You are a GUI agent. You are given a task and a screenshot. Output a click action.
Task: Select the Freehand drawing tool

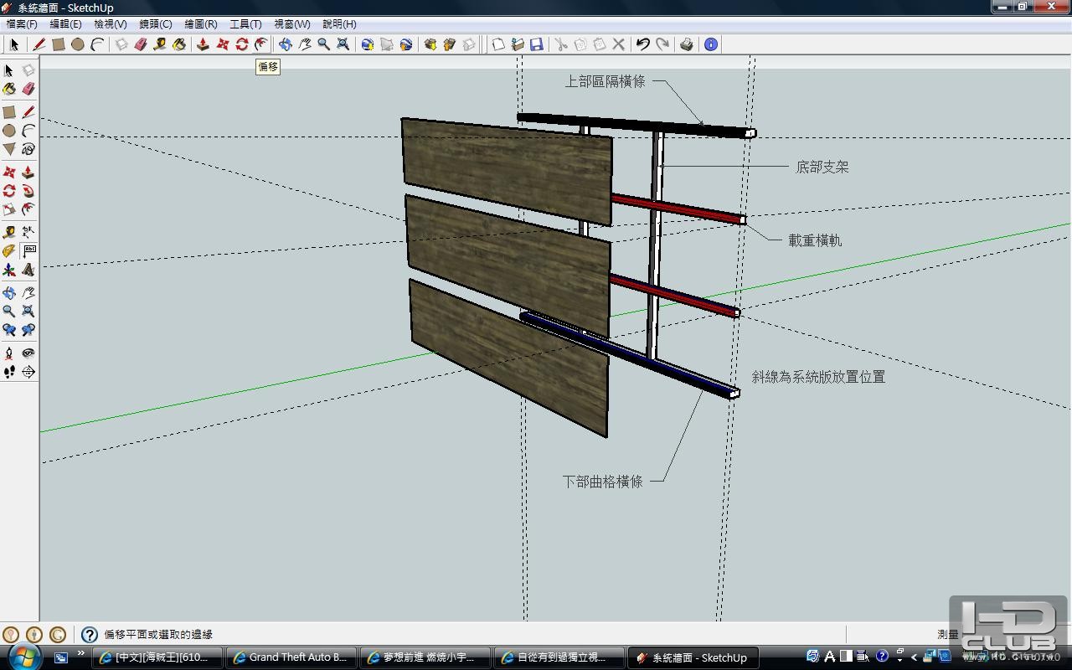28,150
